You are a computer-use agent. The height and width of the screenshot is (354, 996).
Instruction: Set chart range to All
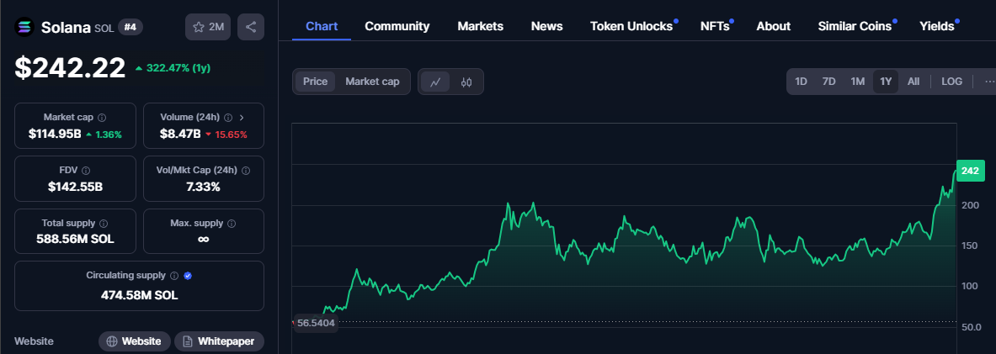(913, 82)
